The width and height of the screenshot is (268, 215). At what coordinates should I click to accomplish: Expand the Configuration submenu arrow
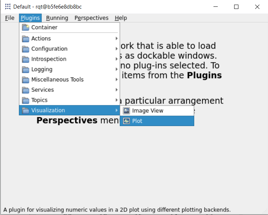point(117,49)
